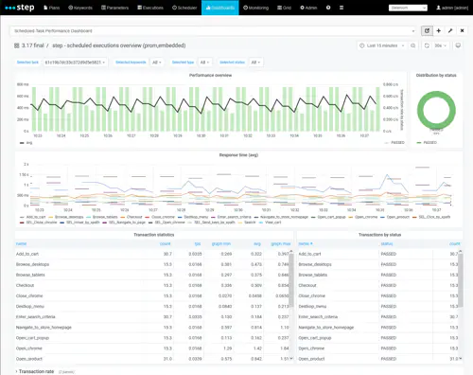Toggle PASSED series in Distribution by status legend

point(427,143)
